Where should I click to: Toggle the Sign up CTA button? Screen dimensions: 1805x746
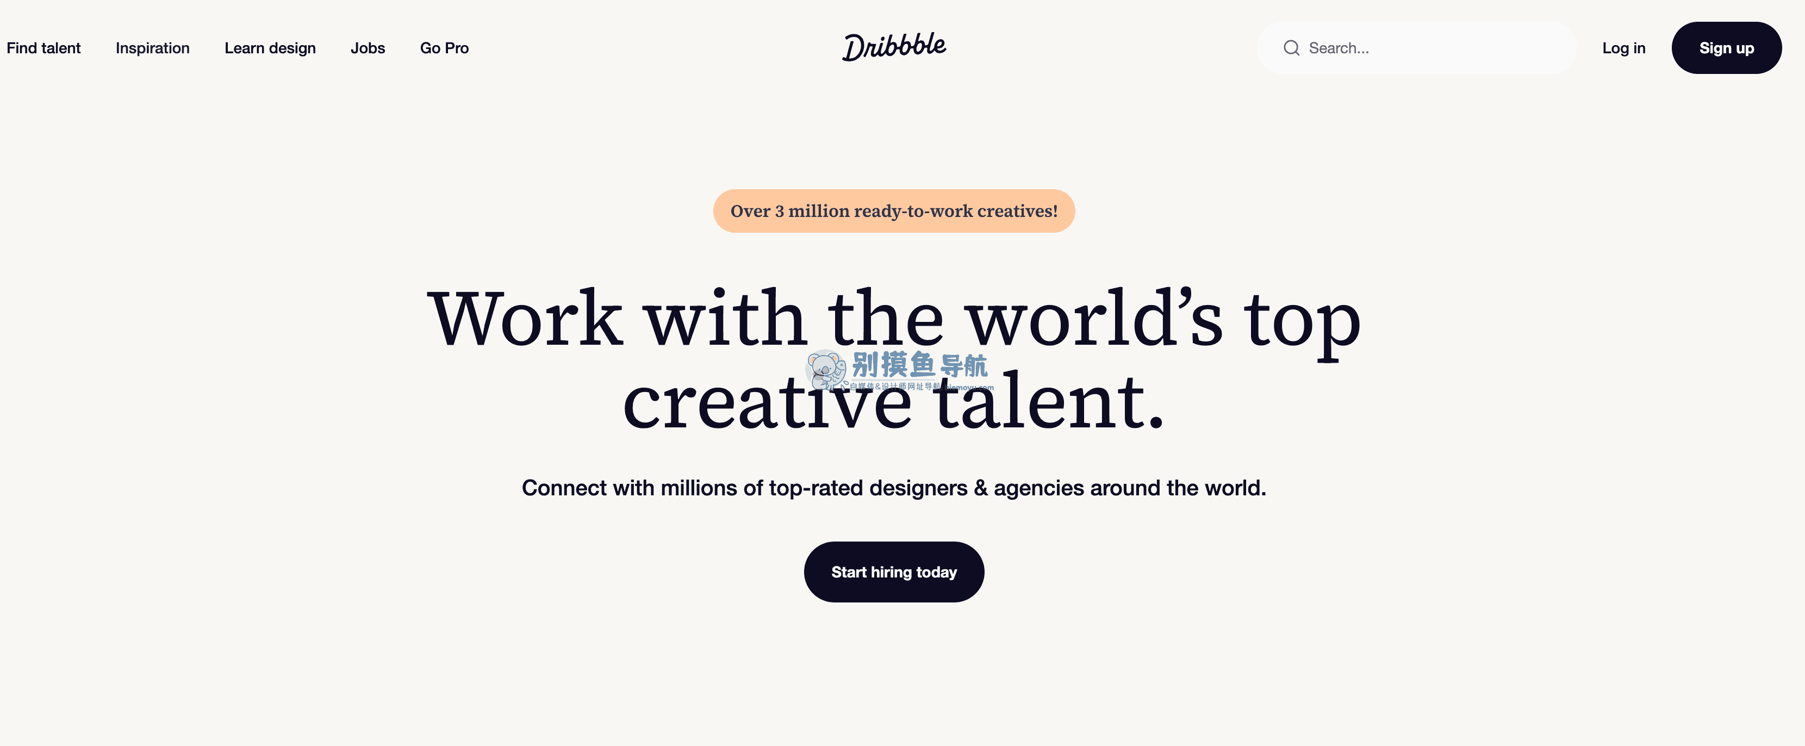coord(1727,47)
